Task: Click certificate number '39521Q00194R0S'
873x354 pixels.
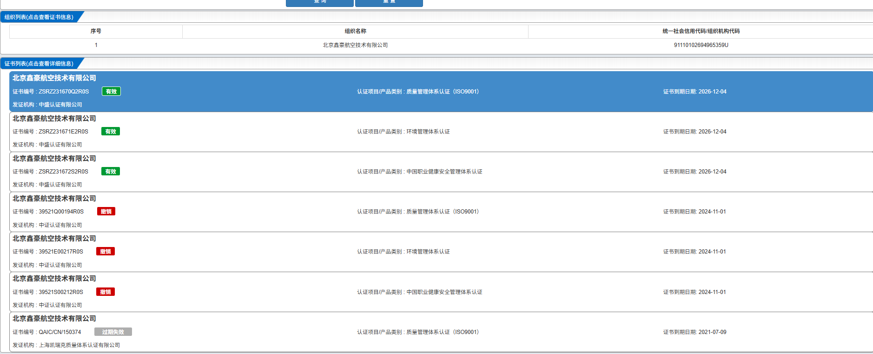Action: click(61, 212)
